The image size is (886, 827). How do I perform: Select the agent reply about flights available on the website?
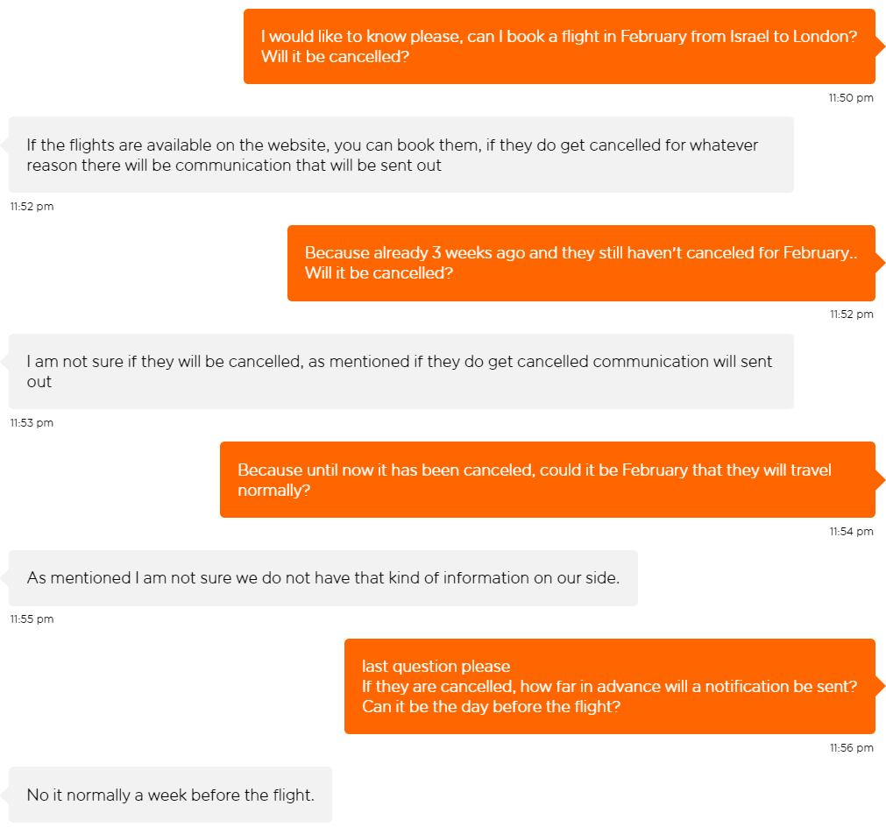click(x=400, y=154)
